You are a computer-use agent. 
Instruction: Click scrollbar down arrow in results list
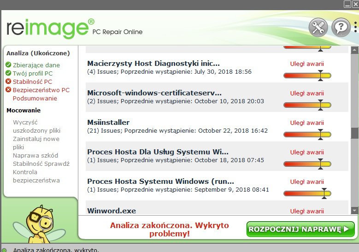pos(355,211)
